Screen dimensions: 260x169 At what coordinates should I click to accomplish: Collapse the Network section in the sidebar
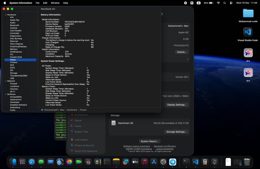pyautogui.click(x=6, y=81)
